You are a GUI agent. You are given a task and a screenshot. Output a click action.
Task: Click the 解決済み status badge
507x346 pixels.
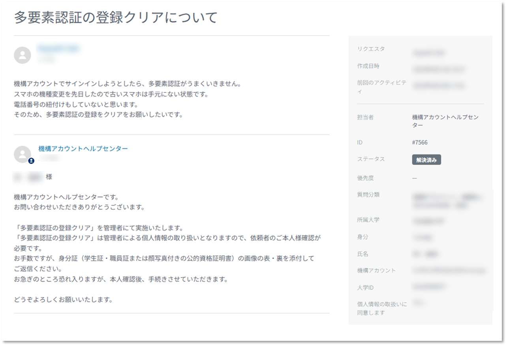pyautogui.click(x=426, y=160)
